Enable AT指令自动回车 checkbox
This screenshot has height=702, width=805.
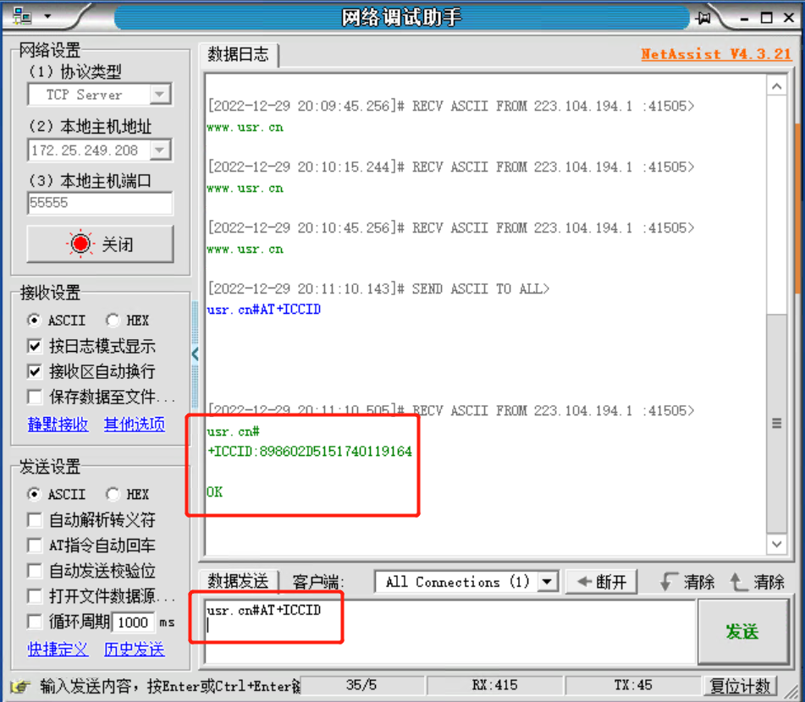pyautogui.click(x=35, y=546)
